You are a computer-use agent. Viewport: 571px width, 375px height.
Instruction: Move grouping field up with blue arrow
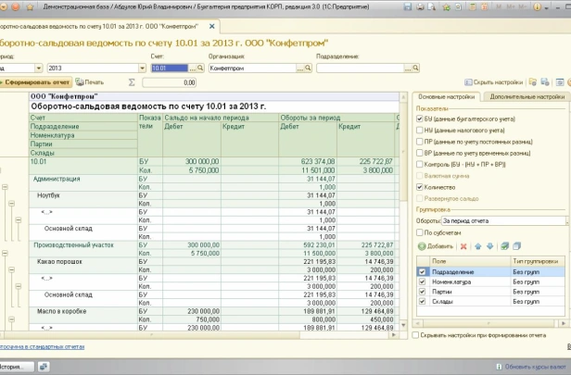[477, 246]
